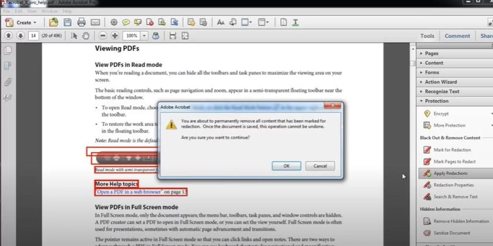Select Mark Pages to Redact
This screenshot has height=246, width=493.
pos(456,162)
